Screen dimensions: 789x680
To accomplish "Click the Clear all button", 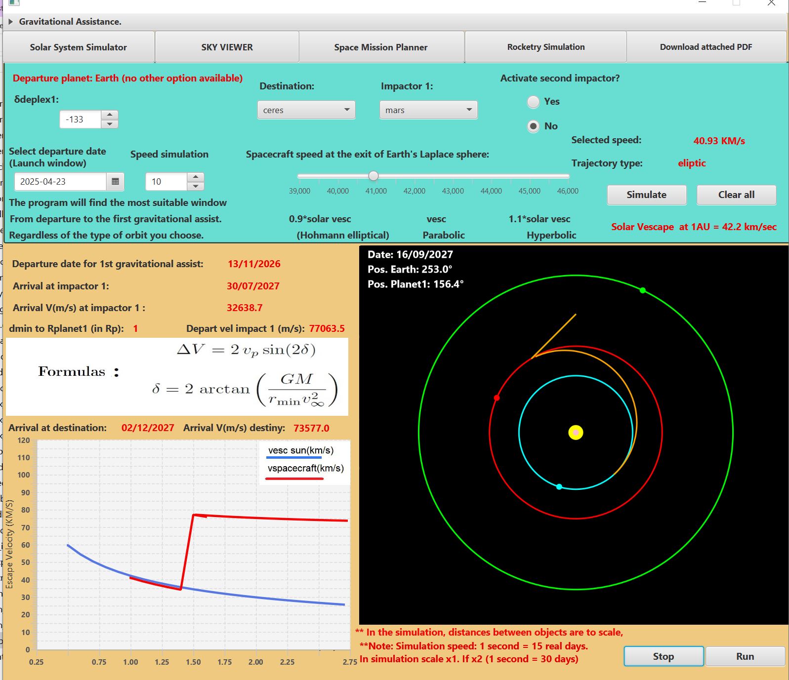I will click(x=736, y=195).
